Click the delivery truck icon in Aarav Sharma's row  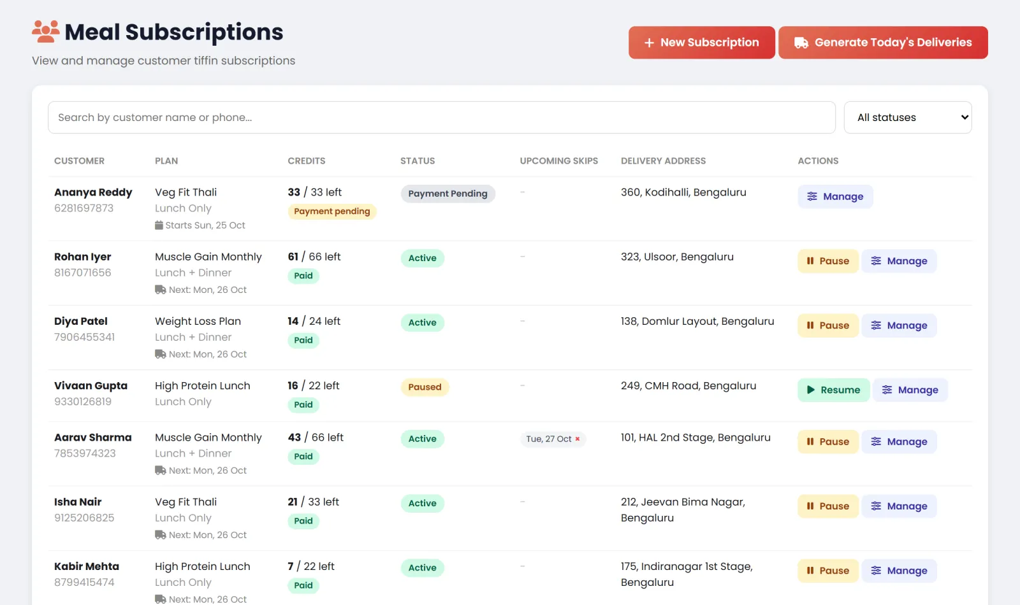(161, 471)
